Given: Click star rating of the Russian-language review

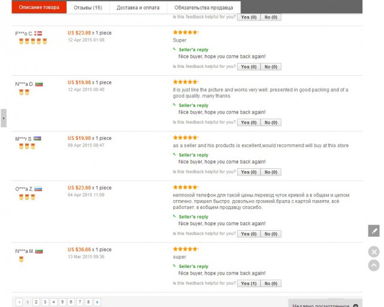Looking at the screenshot, I should pyautogui.click(x=185, y=187).
